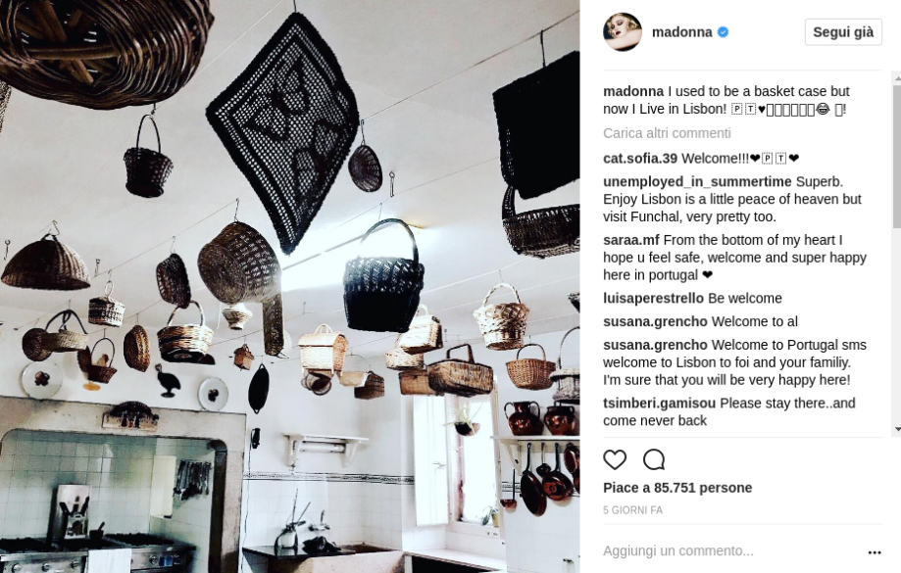
Task: Open madonna's profile picture avatar
Action: tap(623, 32)
